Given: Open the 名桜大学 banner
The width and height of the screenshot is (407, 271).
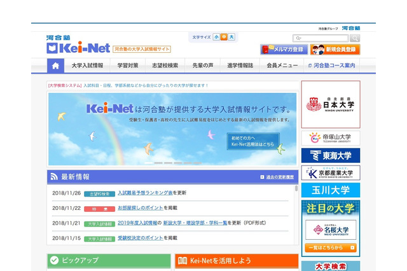Looking at the screenshot, I should (331, 230).
